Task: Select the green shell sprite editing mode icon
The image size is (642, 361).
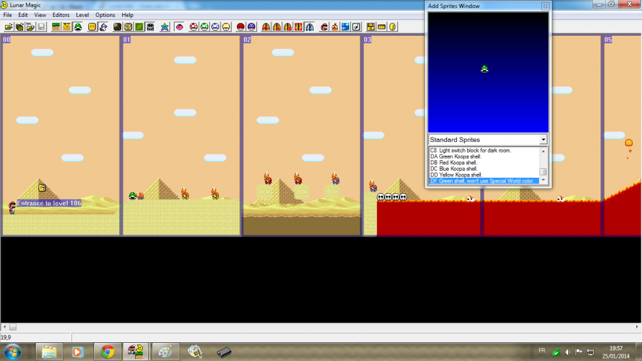Action: (78, 27)
